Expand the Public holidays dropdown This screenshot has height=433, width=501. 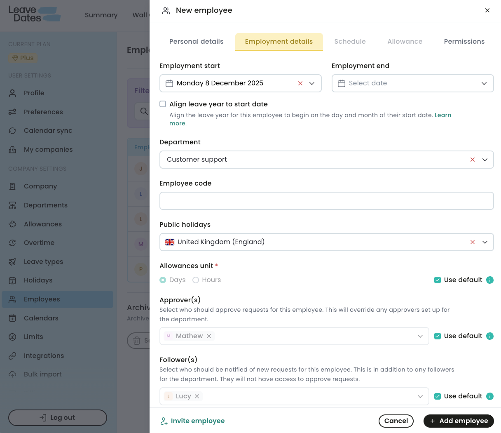coord(485,242)
